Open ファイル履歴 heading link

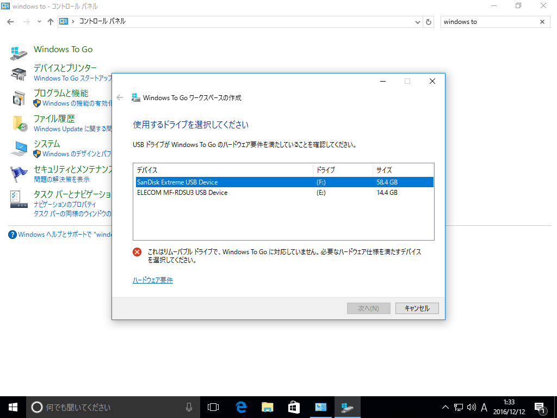point(54,118)
